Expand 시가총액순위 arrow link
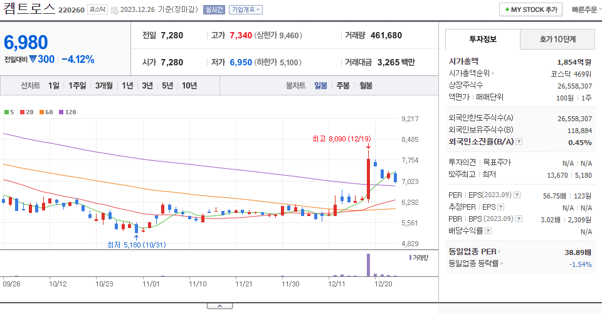Viewport: 602px width, 314px height. point(493,73)
